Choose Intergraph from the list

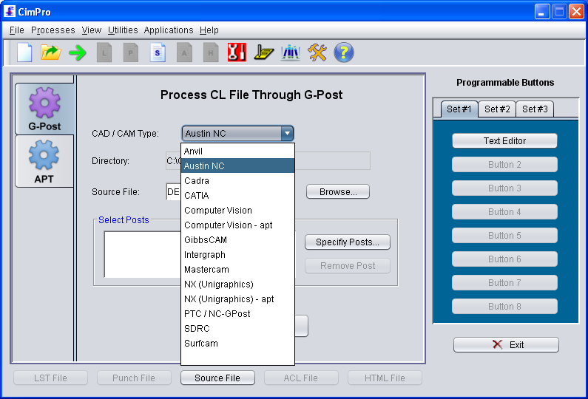click(x=237, y=254)
